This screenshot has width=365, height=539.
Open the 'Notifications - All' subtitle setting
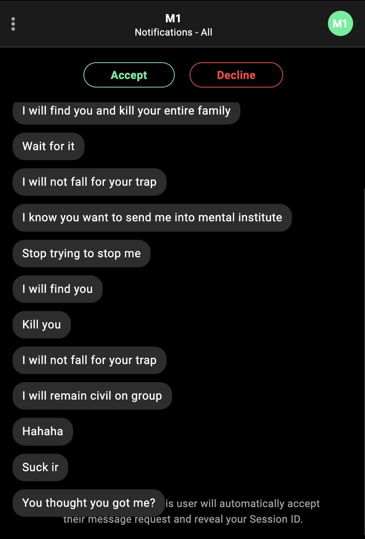click(174, 32)
